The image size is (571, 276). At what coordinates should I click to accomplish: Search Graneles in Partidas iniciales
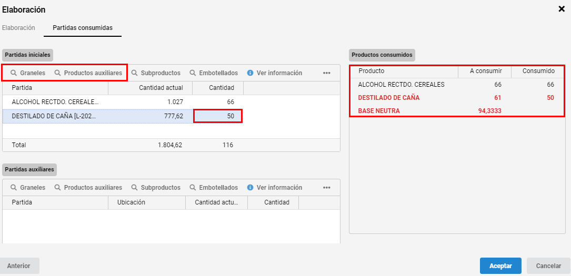tap(28, 73)
